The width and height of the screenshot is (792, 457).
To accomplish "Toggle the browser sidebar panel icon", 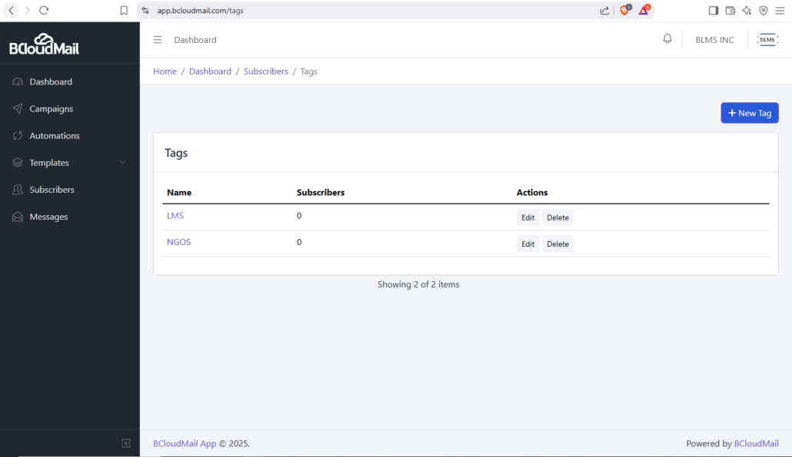I will (x=714, y=11).
